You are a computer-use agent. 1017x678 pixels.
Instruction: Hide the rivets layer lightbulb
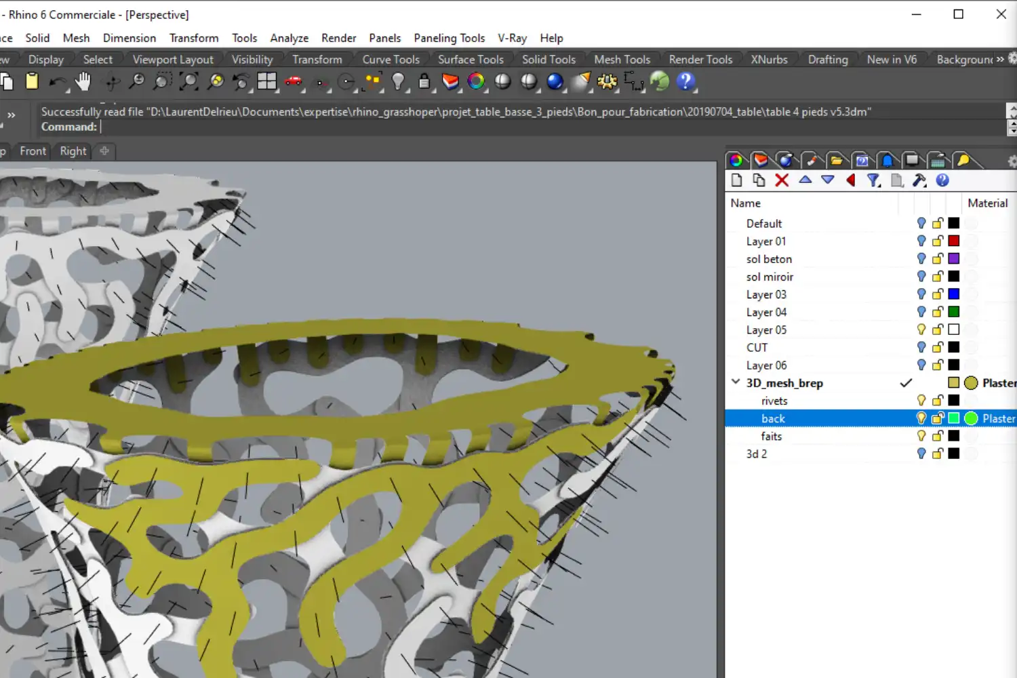[921, 400]
